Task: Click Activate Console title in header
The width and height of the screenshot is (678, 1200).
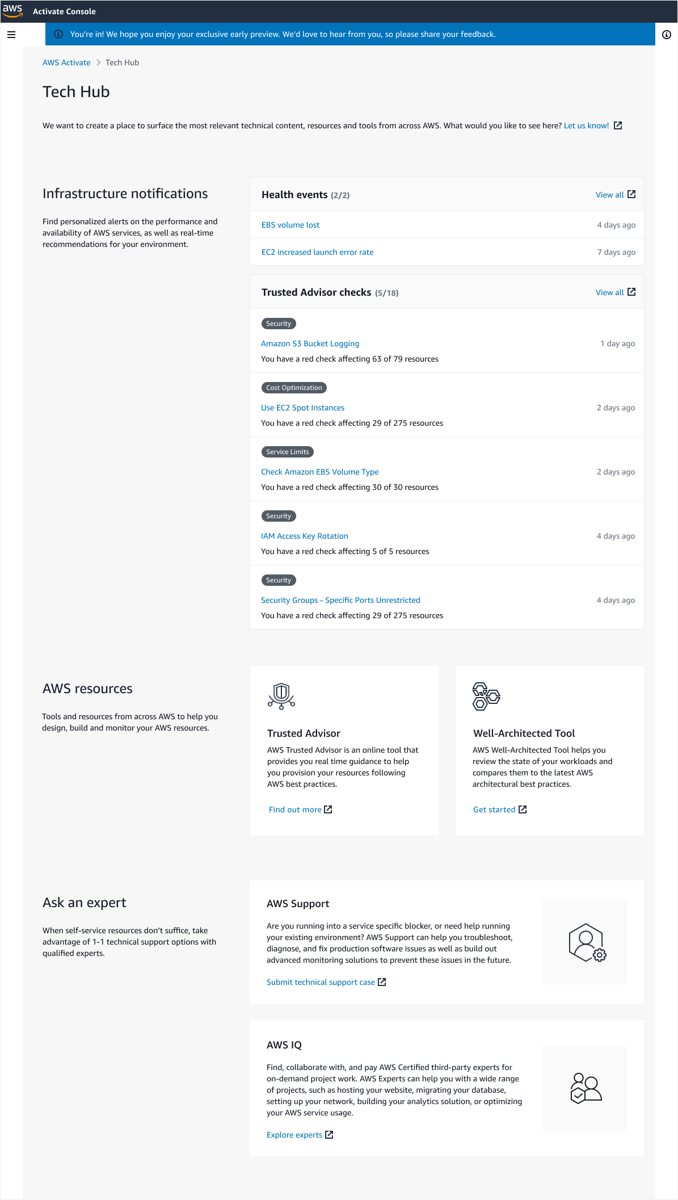Action: click(x=64, y=11)
